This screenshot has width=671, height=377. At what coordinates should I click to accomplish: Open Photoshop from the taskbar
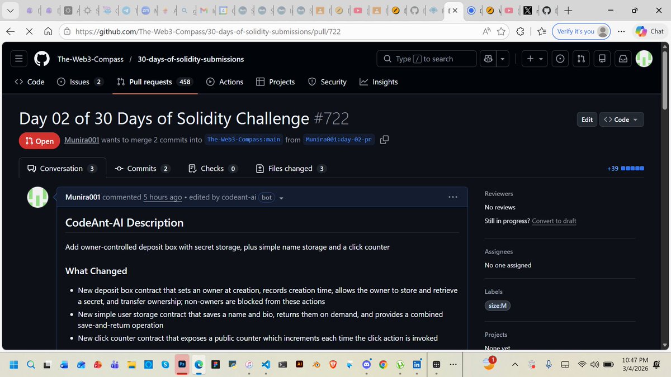pos(182,364)
